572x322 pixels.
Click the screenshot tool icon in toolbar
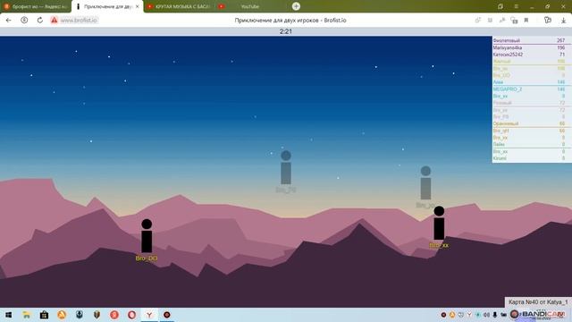[x=515, y=20]
